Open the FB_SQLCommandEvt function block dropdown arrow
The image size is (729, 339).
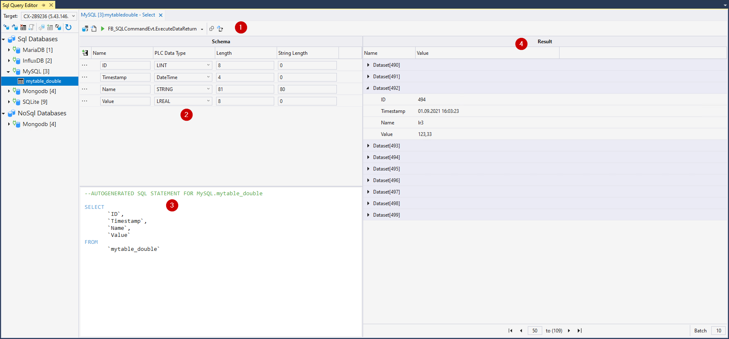click(x=202, y=29)
